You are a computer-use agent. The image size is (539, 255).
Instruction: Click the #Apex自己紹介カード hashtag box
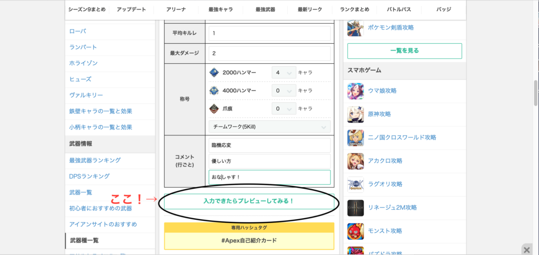249,241
